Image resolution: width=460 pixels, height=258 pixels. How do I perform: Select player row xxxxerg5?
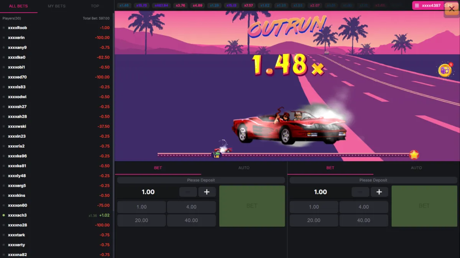(56, 186)
